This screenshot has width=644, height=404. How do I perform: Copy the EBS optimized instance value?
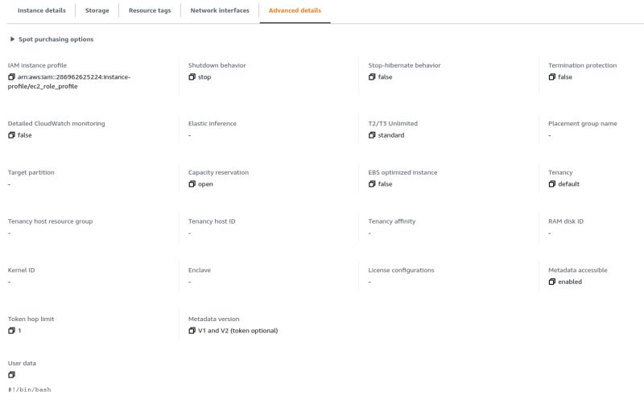click(x=372, y=184)
